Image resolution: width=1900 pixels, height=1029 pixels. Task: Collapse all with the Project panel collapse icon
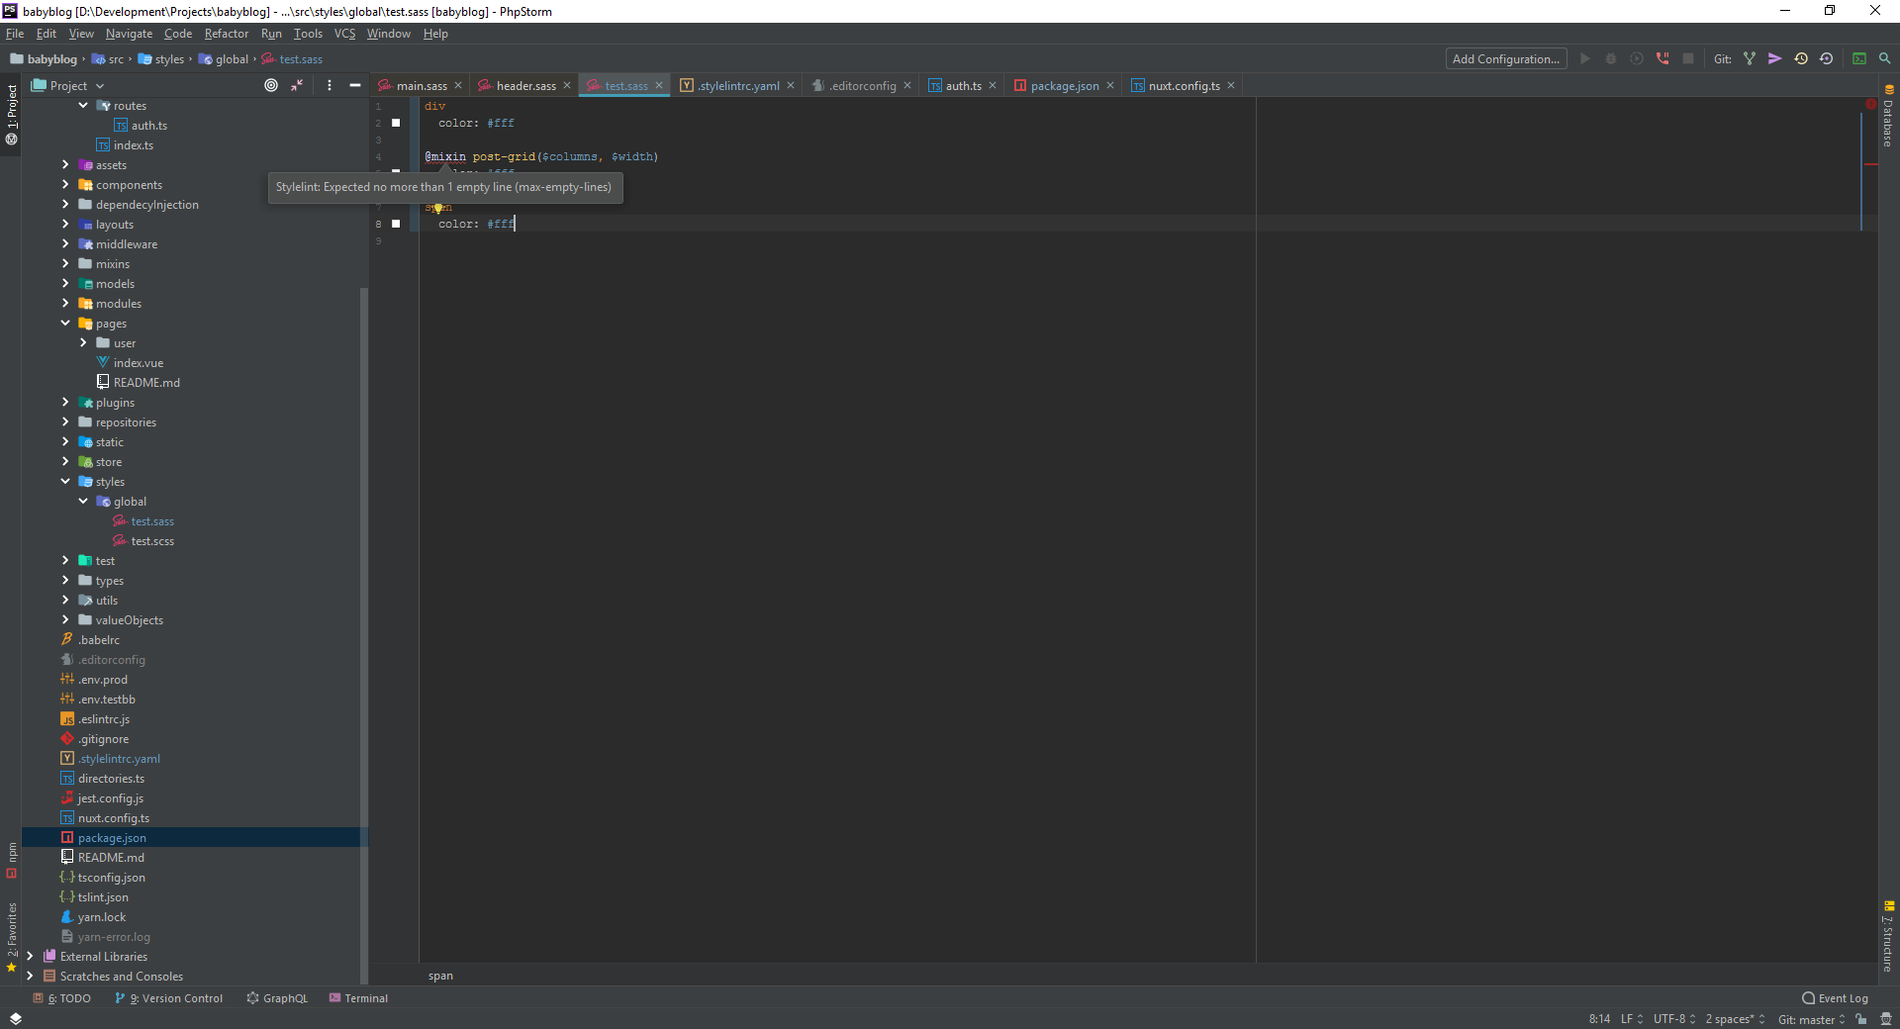tap(297, 85)
